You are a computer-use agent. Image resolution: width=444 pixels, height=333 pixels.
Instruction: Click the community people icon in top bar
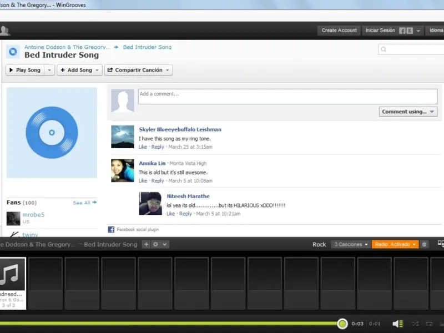pyautogui.click(x=4, y=31)
